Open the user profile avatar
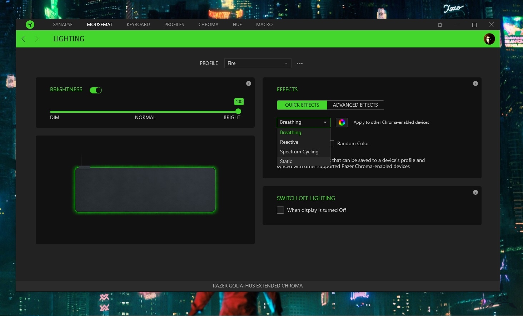This screenshot has width=523, height=316. coord(489,39)
